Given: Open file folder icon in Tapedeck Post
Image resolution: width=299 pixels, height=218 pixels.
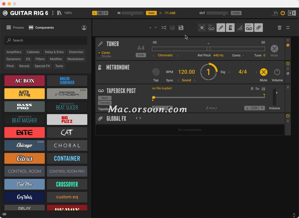Looking at the screenshot, I should [x=258, y=89].
